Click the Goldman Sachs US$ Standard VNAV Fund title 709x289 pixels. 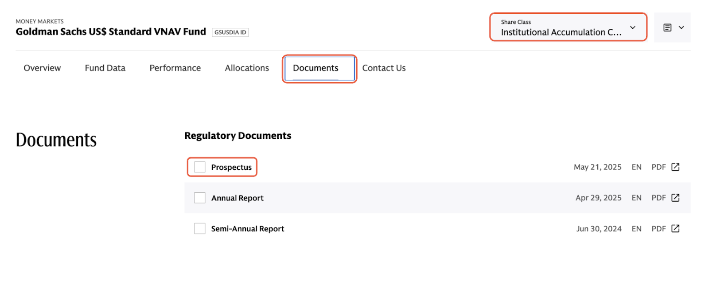click(x=111, y=32)
